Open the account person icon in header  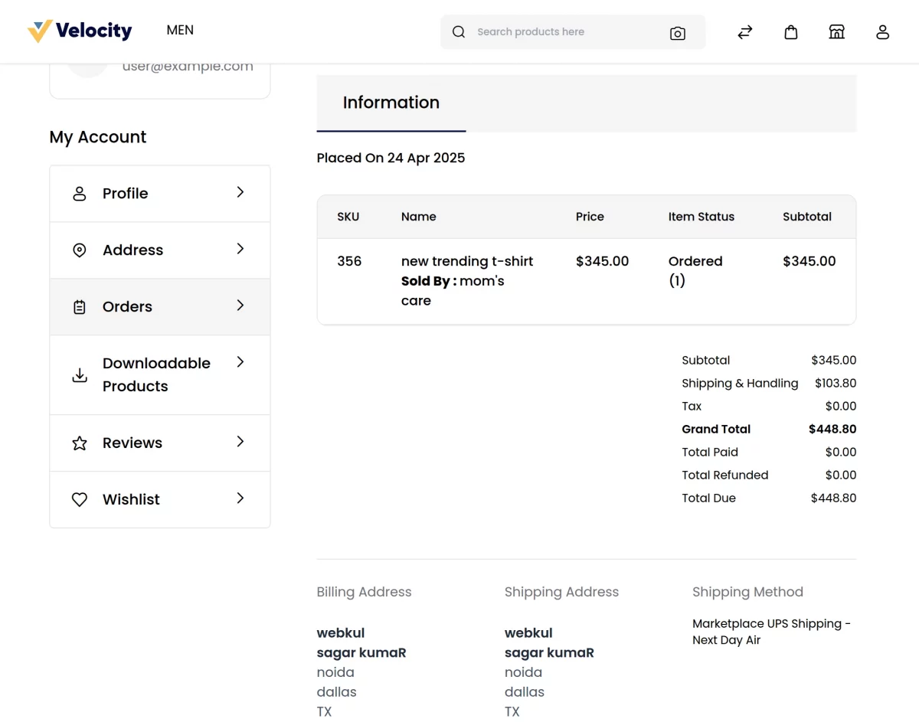point(882,32)
